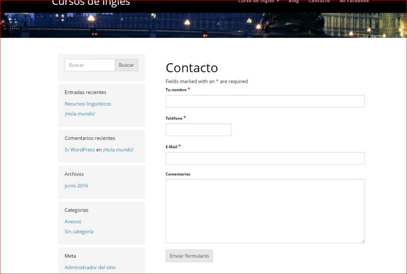The image size is (407, 274).
Task: Click the Comentarios textarea resize handle
Action: [x=362, y=241]
